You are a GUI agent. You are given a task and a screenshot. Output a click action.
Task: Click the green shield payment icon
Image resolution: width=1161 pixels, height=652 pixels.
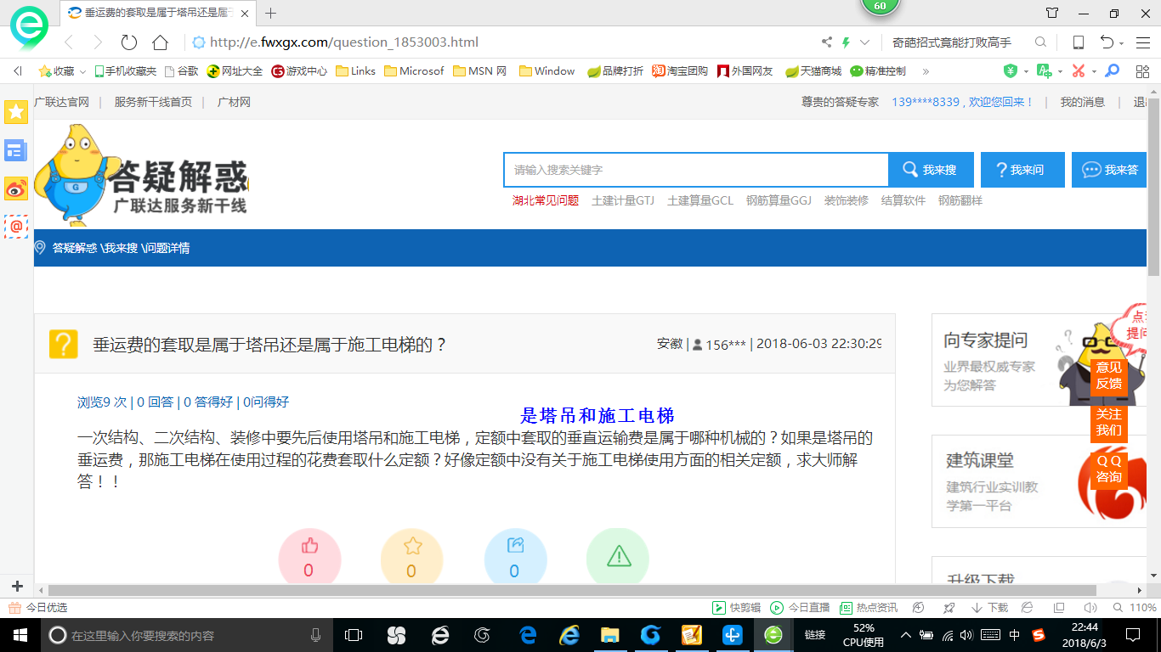(1010, 70)
